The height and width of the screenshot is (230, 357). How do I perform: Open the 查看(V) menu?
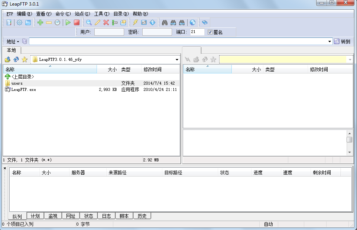44,14
